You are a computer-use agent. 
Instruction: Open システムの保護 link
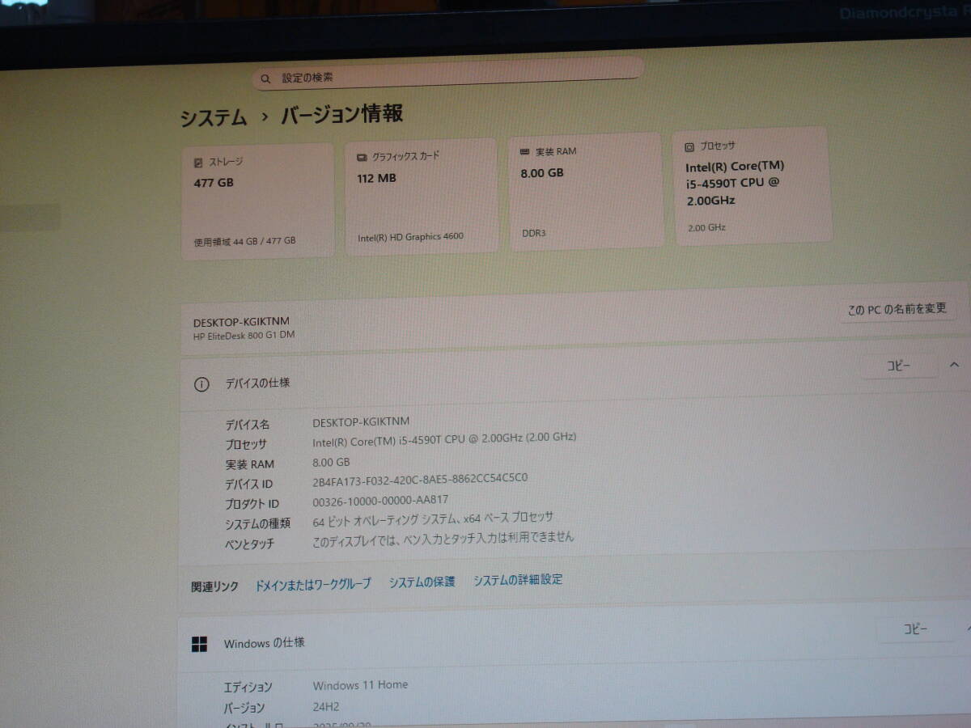(x=422, y=582)
